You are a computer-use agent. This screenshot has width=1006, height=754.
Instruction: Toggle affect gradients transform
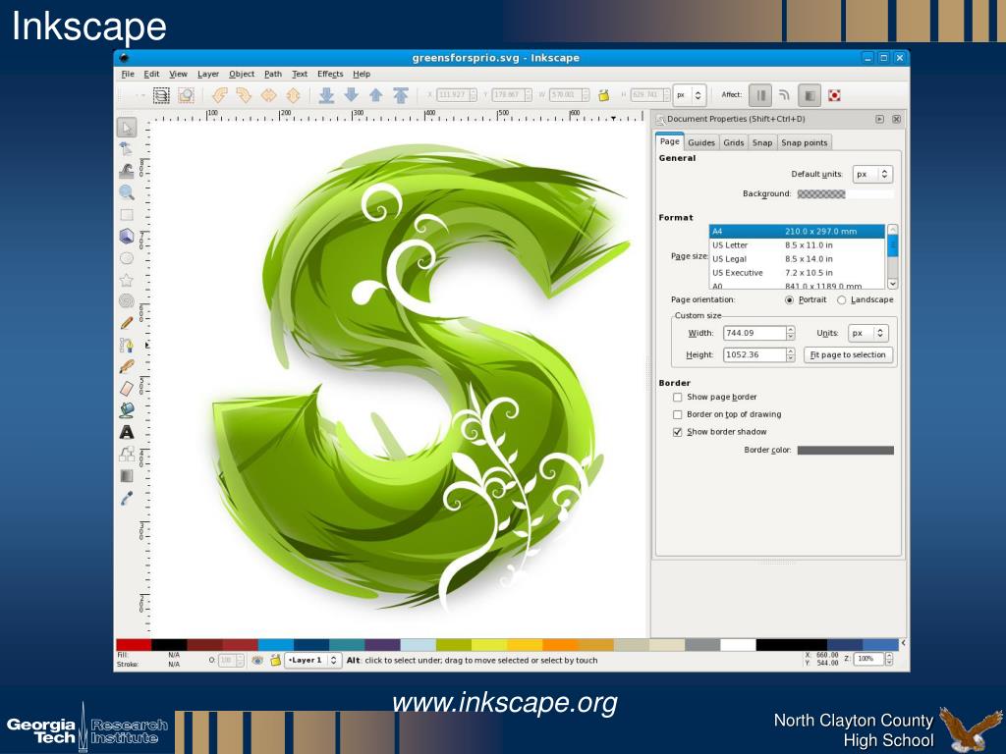810,95
